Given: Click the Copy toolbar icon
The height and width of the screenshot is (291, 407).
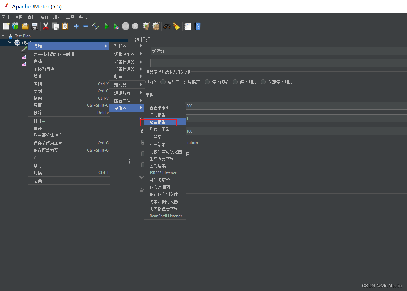Looking at the screenshot, I should coord(55,26).
